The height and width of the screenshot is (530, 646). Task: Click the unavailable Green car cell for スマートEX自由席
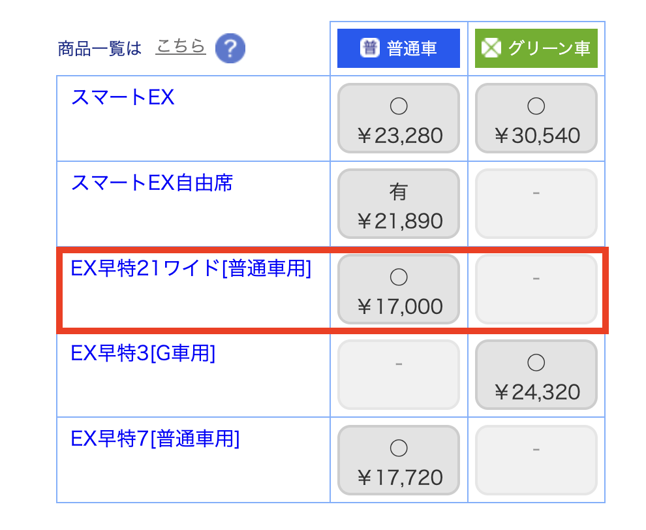coord(536,204)
